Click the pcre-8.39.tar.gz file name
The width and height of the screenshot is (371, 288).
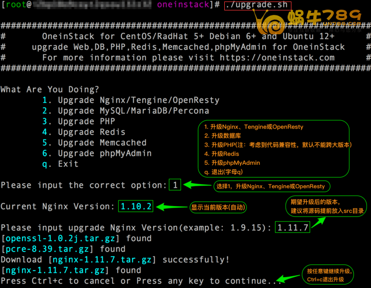pyautogui.click(x=49, y=249)
